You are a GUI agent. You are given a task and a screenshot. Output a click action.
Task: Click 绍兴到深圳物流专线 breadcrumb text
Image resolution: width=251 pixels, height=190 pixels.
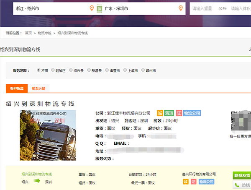(72, 33)
